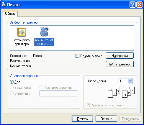This screenshot has width=144, height=125.
Task: Click the Печать button
Action: (82, 119)
